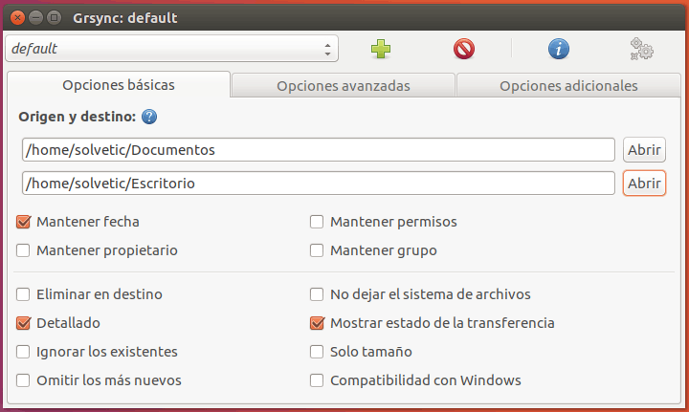Uncheck the Mantener fecha checkbox

24,222
